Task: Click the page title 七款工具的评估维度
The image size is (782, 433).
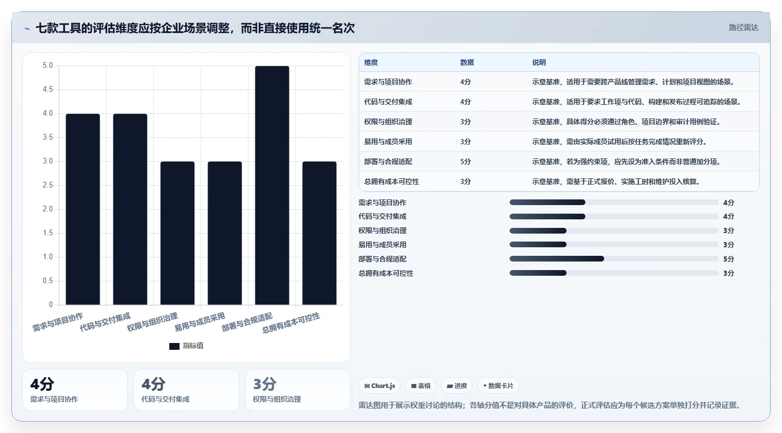Action: pyautogui.click(x=195, y=28)
